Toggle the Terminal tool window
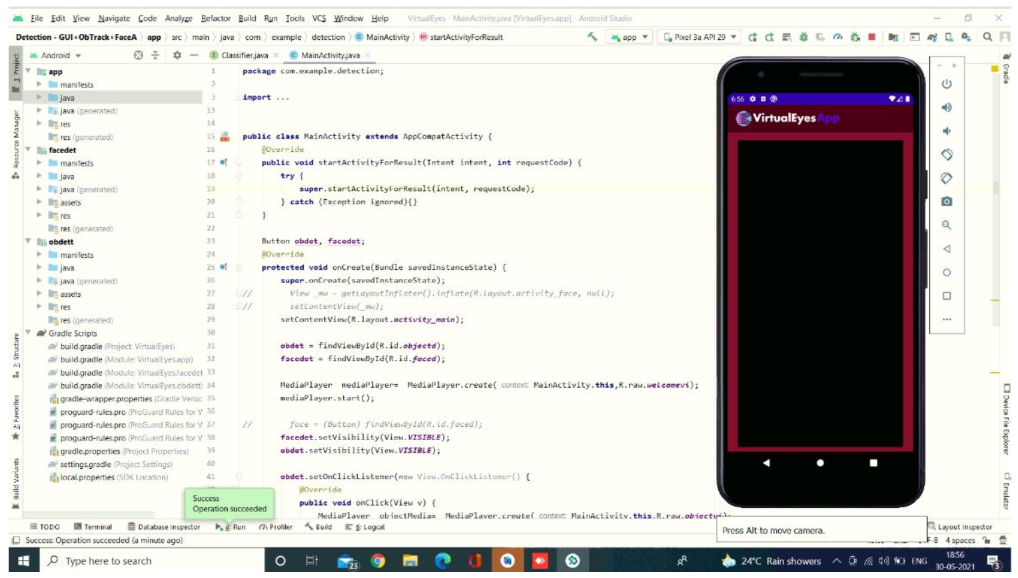Screen dimensions: 1018x578 point(93,527)
